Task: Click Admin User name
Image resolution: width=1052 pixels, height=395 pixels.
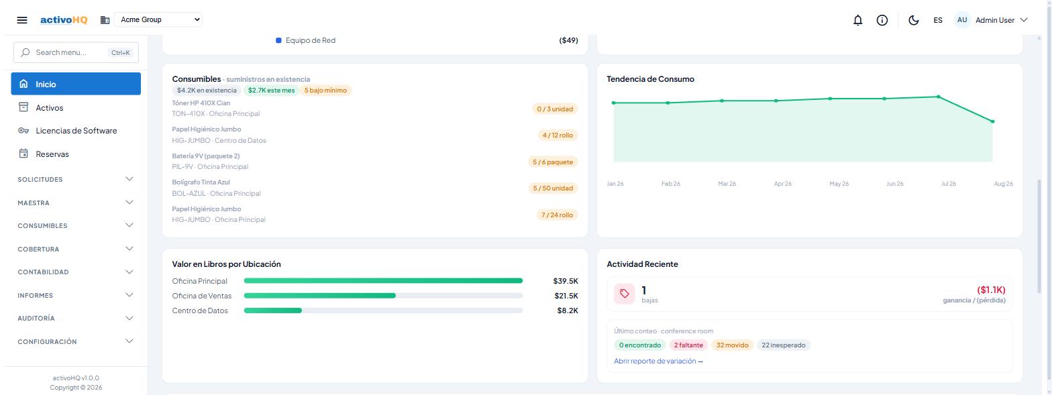Action: point(995,20)
